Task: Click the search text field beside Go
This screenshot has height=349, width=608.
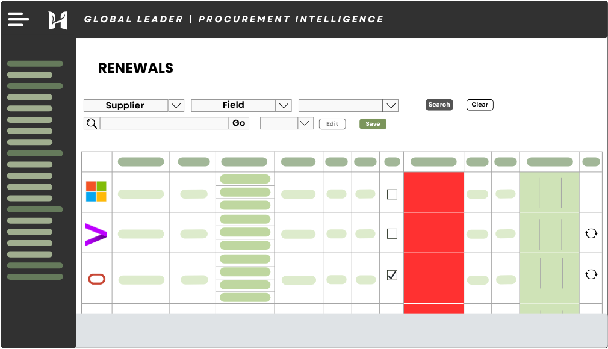Action: 164,123
